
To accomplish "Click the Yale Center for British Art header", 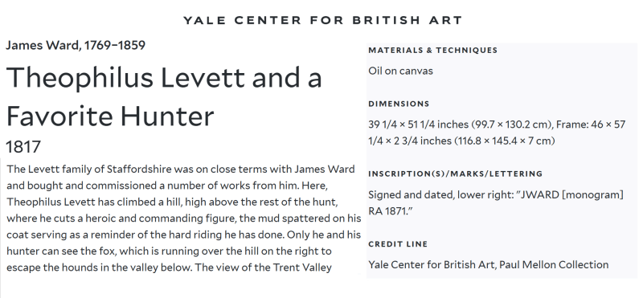I will pos(323,19).
